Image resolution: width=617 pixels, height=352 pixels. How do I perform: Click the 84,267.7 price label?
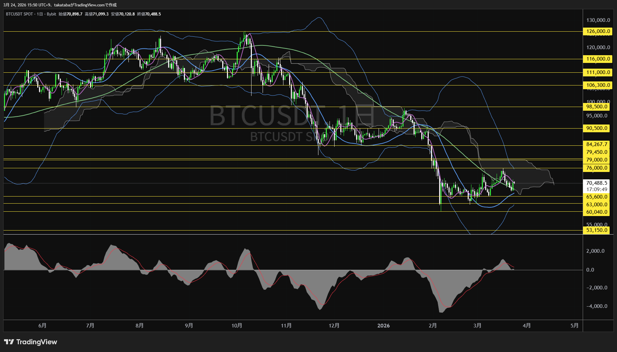click(597, 144)
